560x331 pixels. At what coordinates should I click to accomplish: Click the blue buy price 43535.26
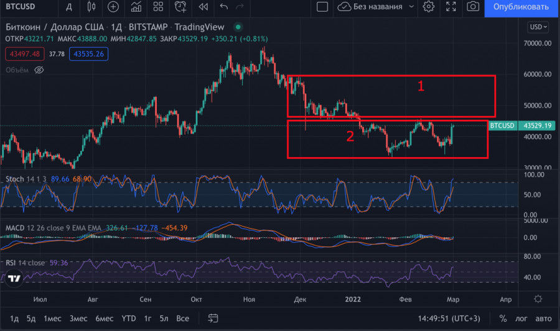[x=88, y=54]
